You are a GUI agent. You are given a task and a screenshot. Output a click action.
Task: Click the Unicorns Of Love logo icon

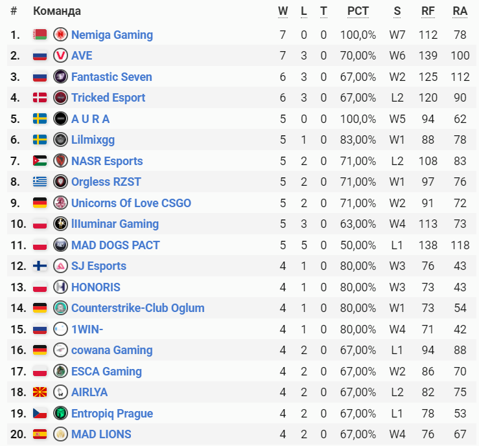pyautogui.click(x=60, y=203)
